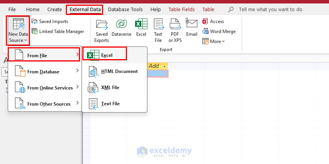The image size is (329, 164).
Task: Switch to Table Fields tab
Action: (182, 10)
